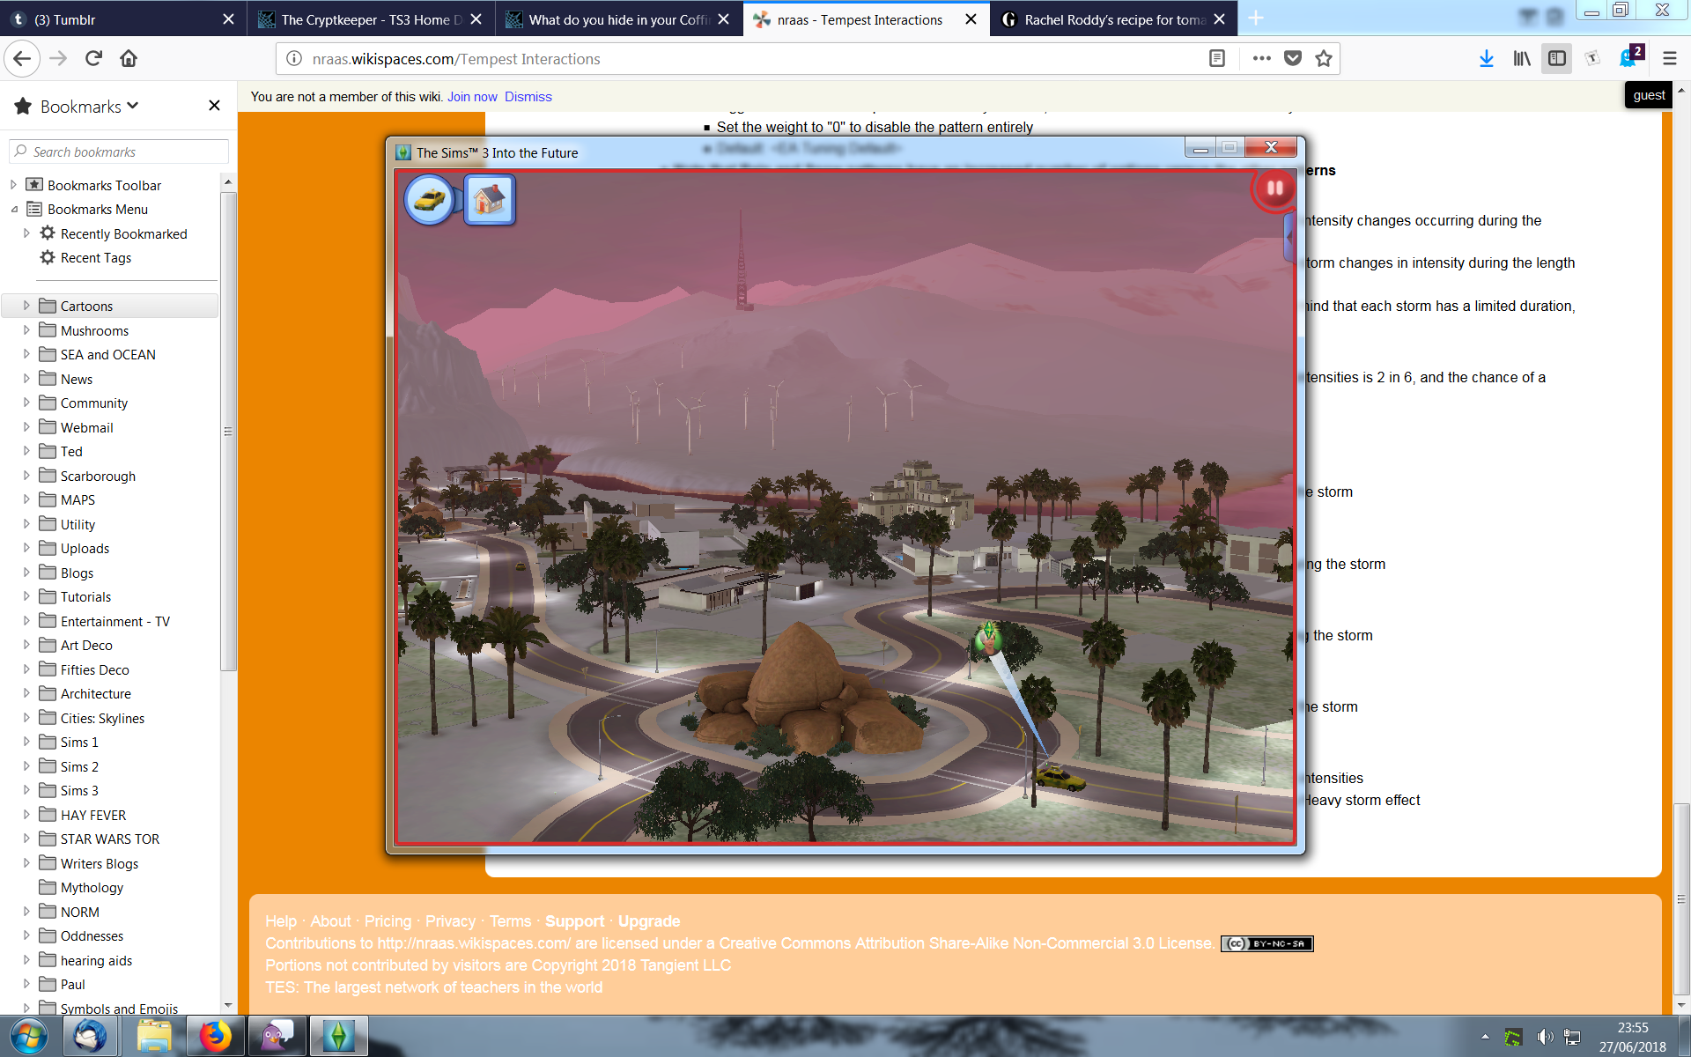Save the page to Pocket
This screenshot has height=1057, width=1691.
[x=1292, y=59]
